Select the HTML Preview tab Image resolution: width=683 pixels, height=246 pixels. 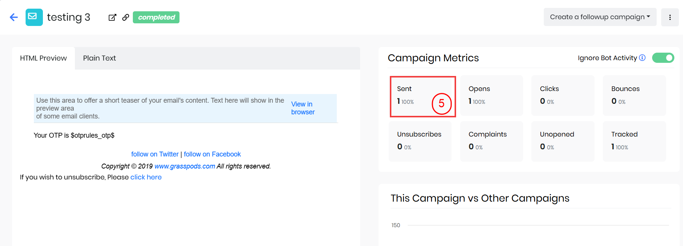(43, 58)
